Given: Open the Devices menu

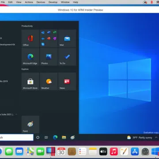Looking at the screenshot, I should [x=41, y=2].
